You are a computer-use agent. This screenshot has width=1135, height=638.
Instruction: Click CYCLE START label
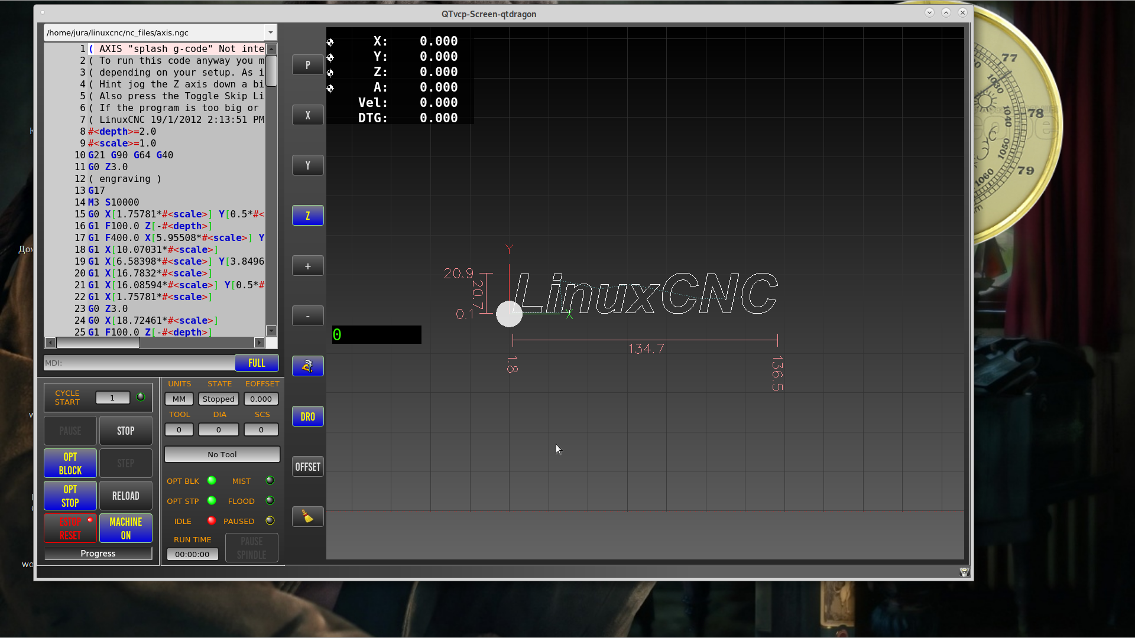point(67,398)
